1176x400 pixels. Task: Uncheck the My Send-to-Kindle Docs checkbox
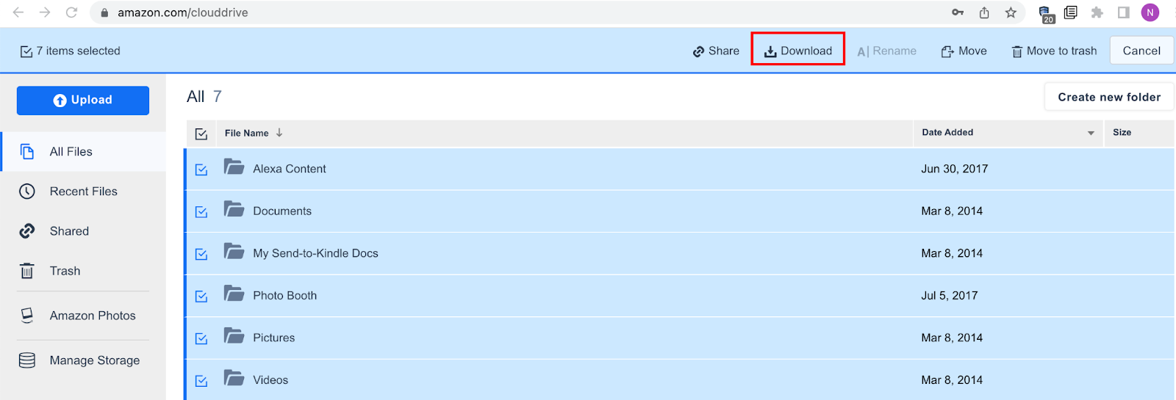point(201,254)
